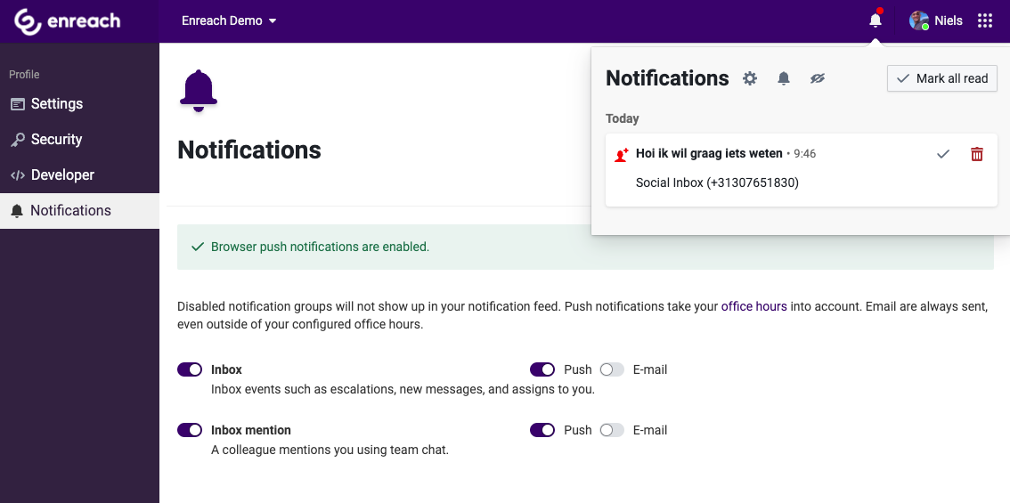
Task: Open the notification bell in top bar
Action: click(876, 20)
